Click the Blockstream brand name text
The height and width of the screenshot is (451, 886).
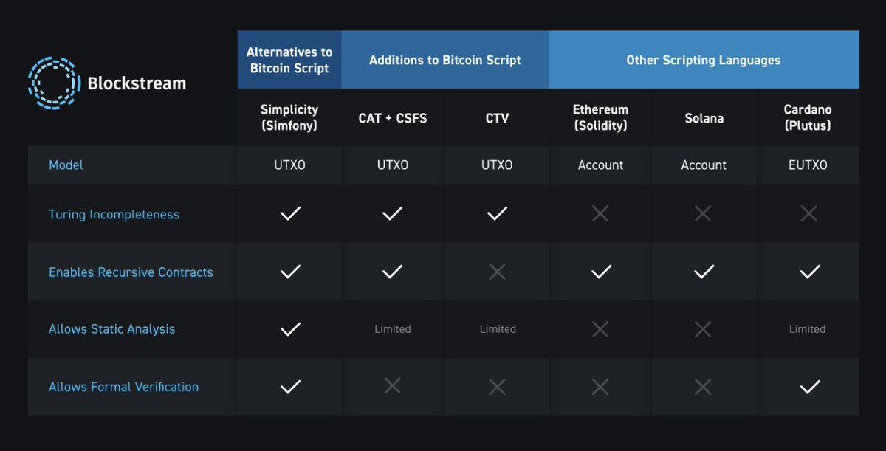[x=137, y=83]
